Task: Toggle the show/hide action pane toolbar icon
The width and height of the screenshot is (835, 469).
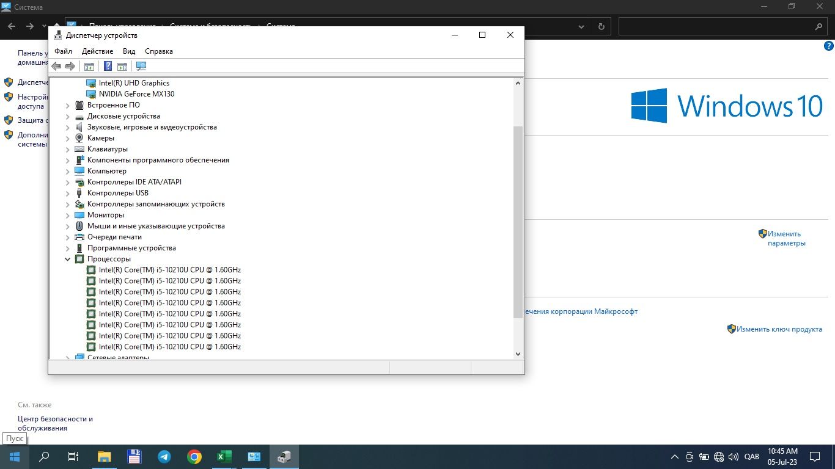Action: tap(122, 66)
